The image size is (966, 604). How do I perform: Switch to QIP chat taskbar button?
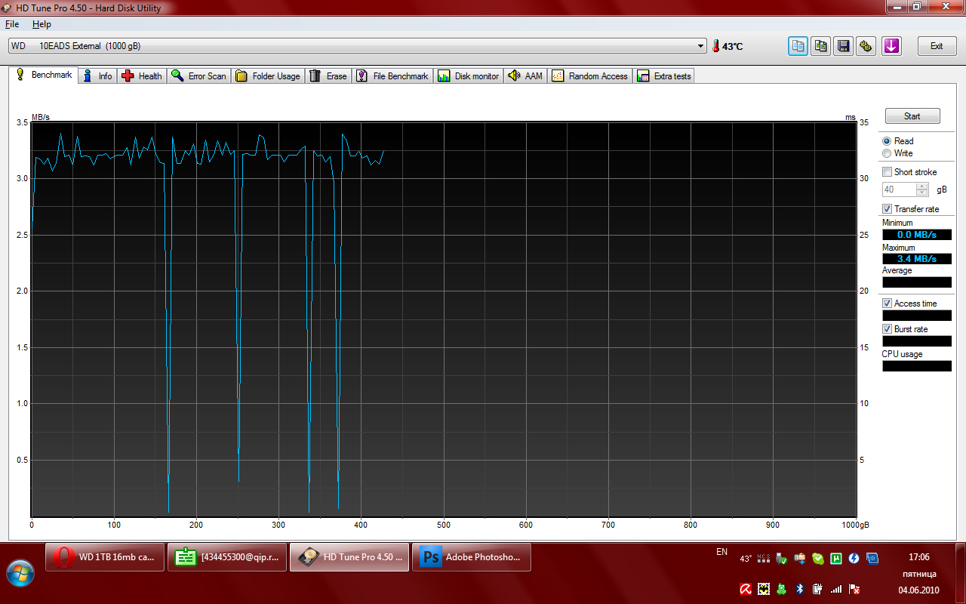(x=227, y=557)
